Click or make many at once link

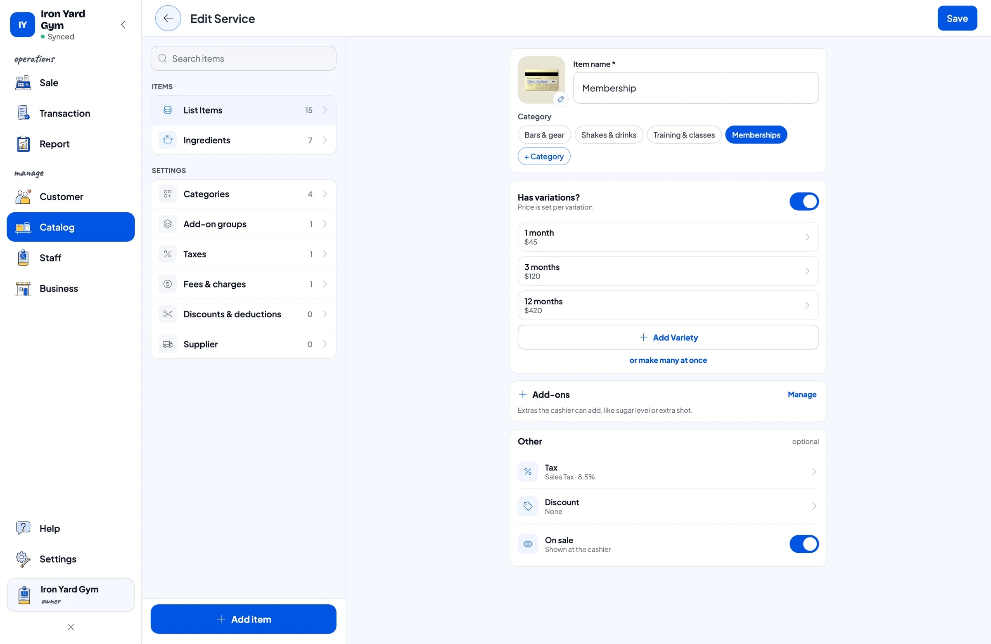click(x=668, y=360)
